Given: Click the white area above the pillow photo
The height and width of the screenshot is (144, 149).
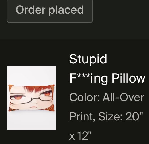Looking at the screenshot, I should (x=32, y=75).
